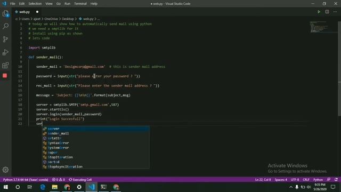Choose 'StopAsyncIteration' autocomplete suggestion
Screen dimensions: 341x192
click(96, 167)
